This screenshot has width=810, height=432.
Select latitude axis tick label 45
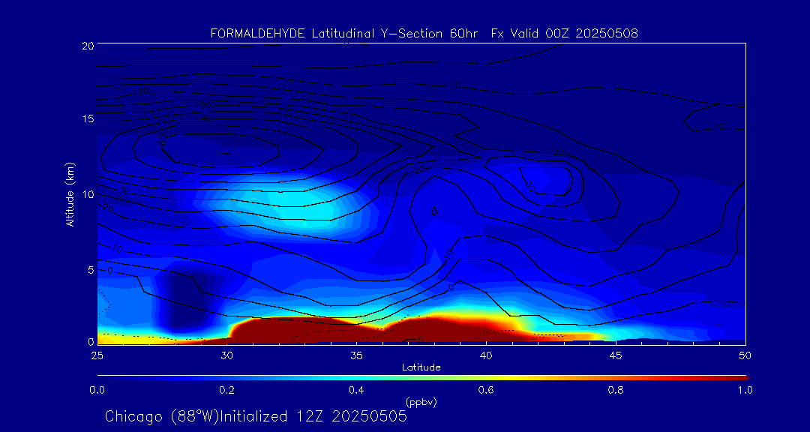[616, 355]
